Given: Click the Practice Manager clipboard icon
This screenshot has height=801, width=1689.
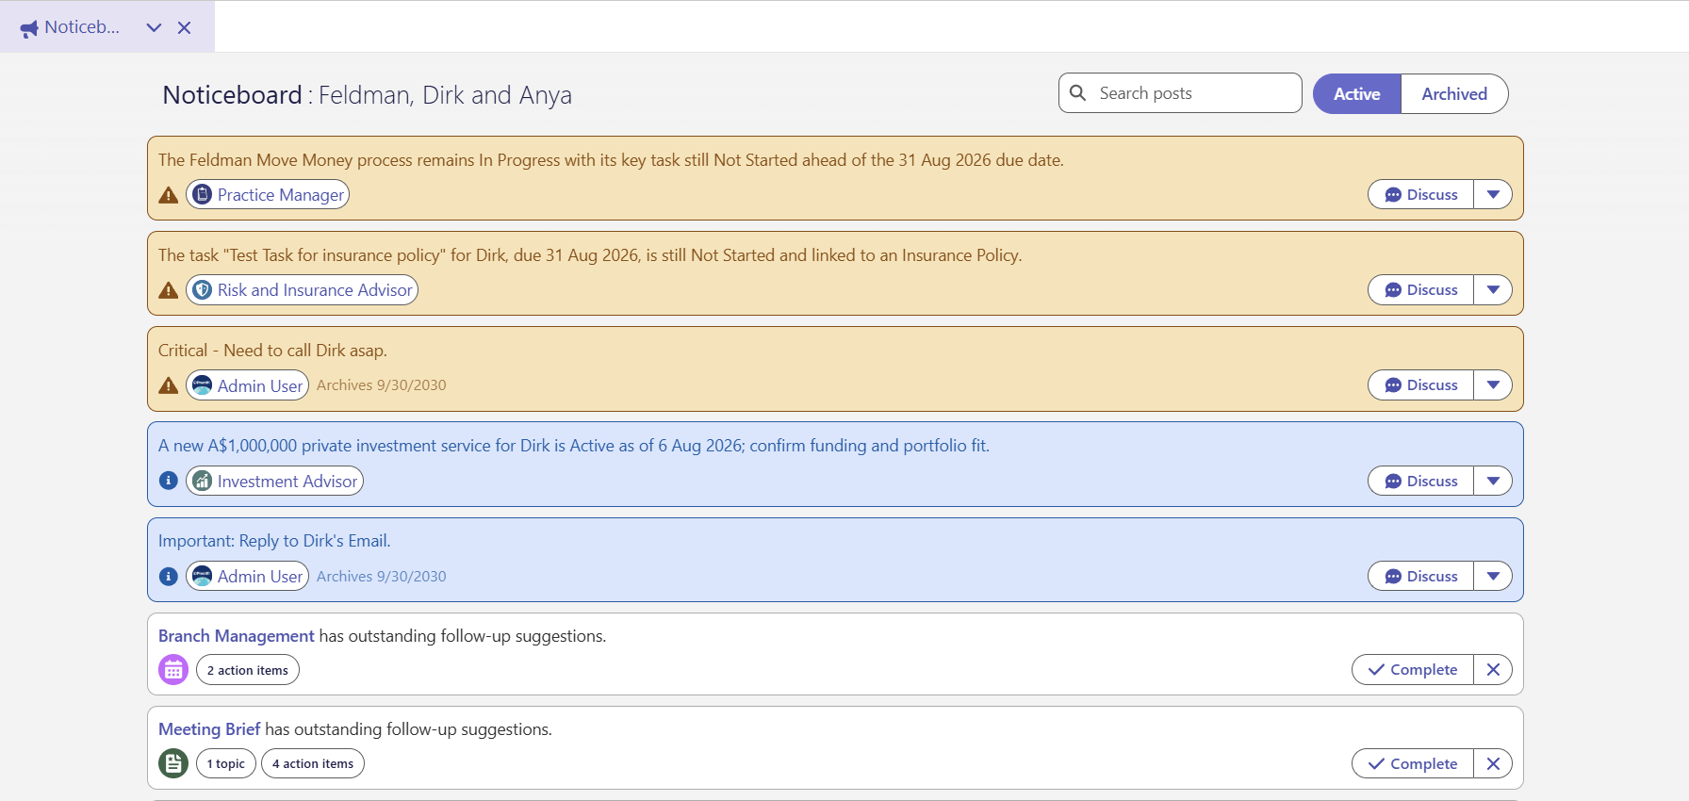Looking at the screenshot, I should coord(202,194).
